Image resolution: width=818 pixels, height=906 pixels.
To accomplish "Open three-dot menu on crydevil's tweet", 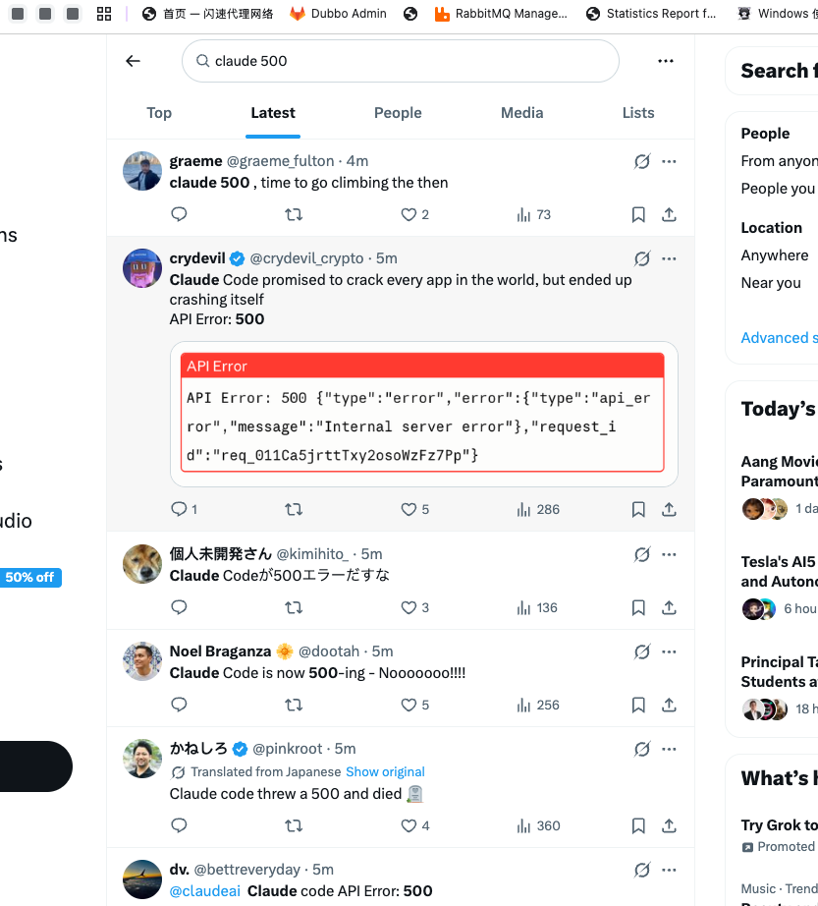I will point(669,258).
